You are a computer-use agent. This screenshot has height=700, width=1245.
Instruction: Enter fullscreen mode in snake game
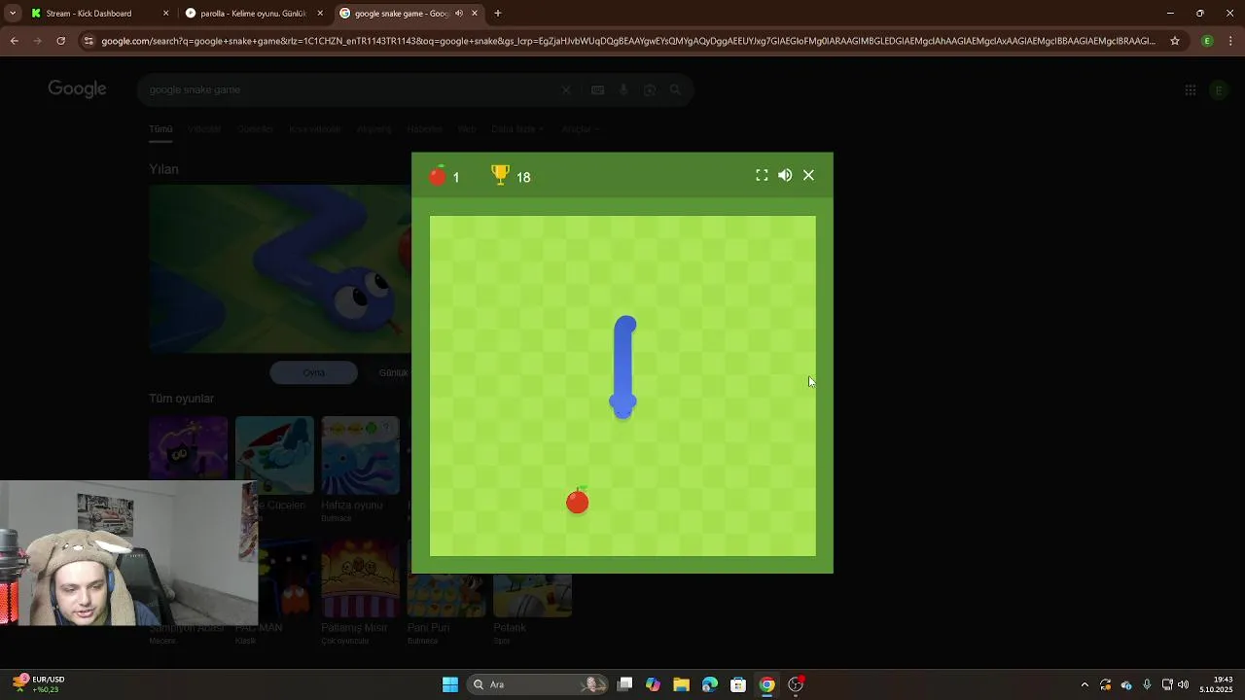[762, 175]
